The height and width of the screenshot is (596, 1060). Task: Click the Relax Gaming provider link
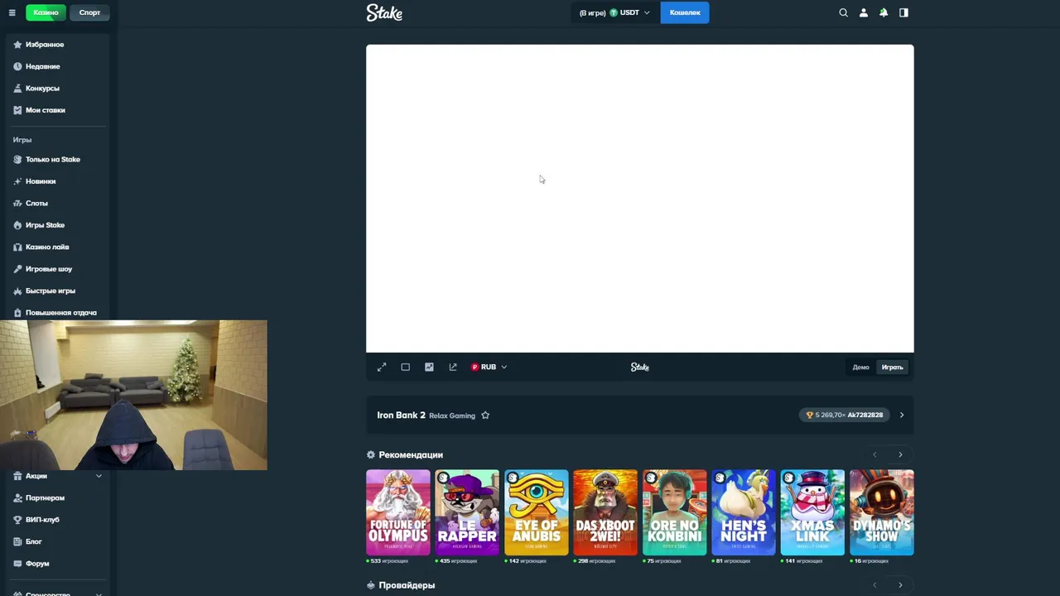(x=452, y=416)
